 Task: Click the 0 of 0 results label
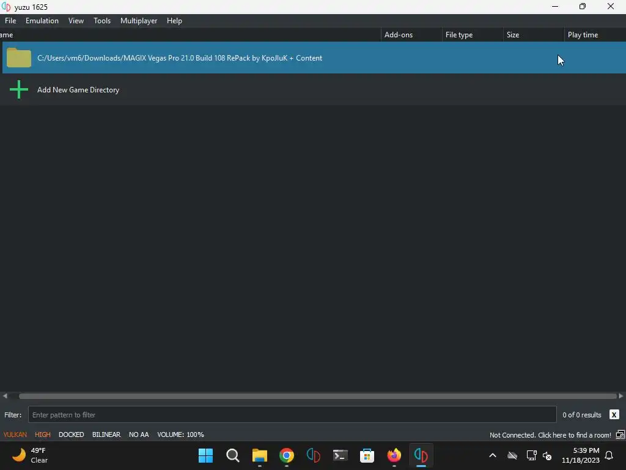point(582,415)
